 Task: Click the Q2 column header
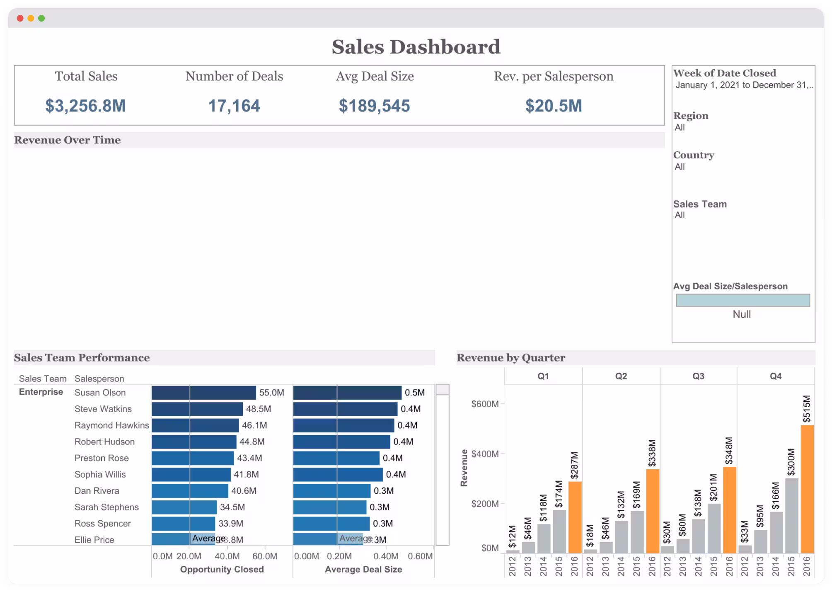(x=621, y=376)
